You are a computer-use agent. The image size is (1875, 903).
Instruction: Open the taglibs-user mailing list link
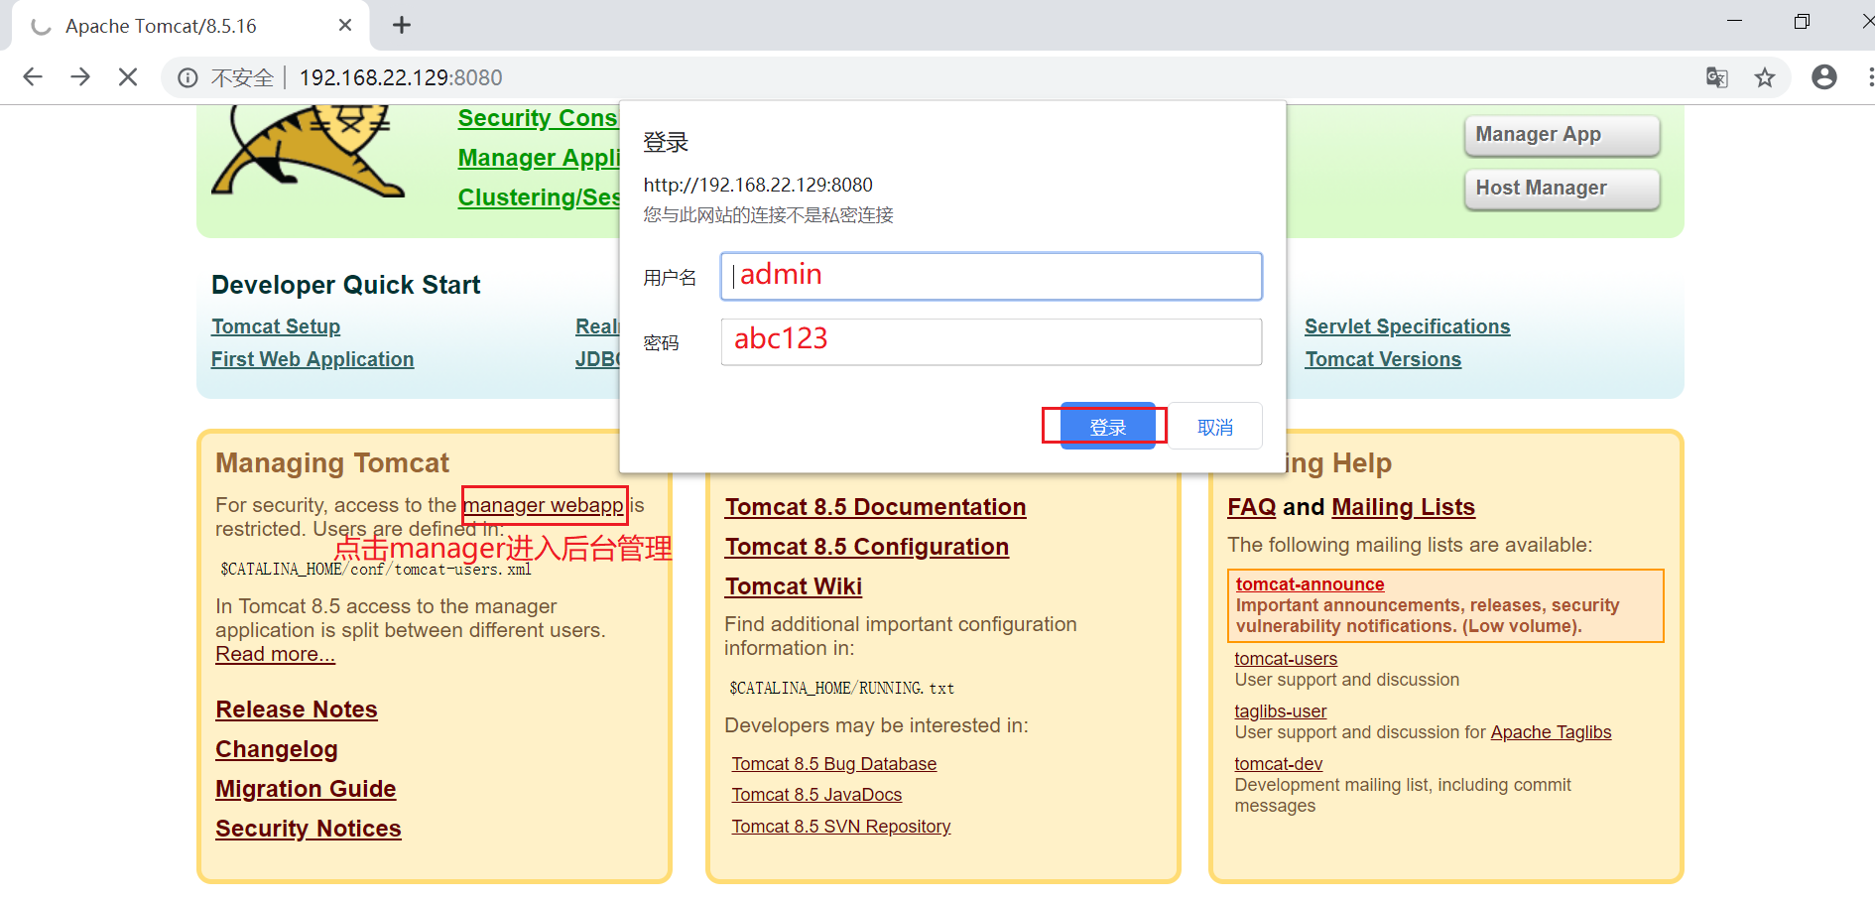tap(1281, 711)
